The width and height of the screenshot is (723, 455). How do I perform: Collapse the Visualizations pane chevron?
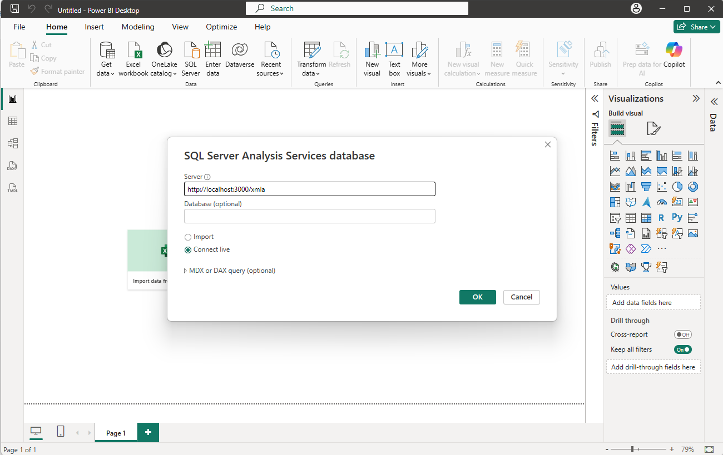tap(696, 98)
